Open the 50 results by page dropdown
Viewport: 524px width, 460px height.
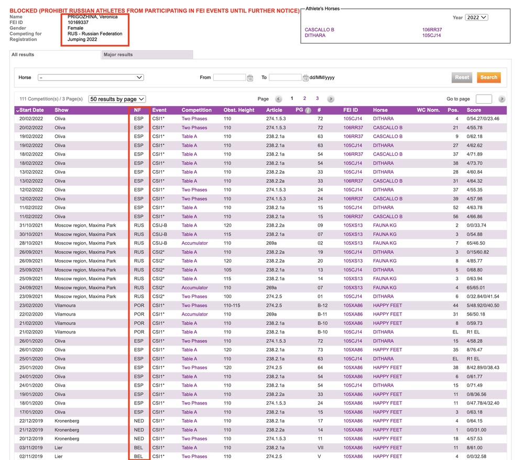click(x=117, y=99)
